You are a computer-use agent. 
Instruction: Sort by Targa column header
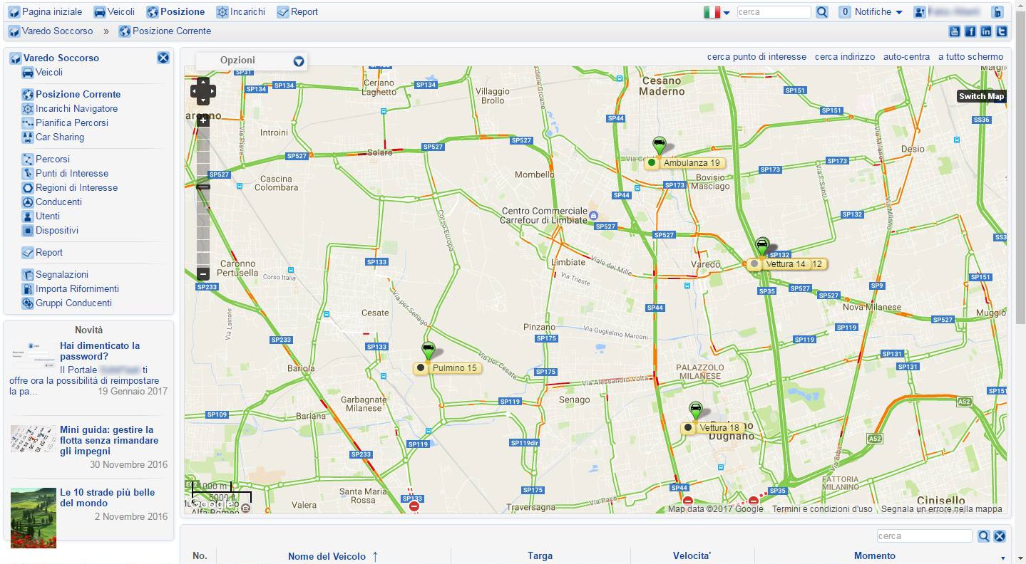click(540, 556)
